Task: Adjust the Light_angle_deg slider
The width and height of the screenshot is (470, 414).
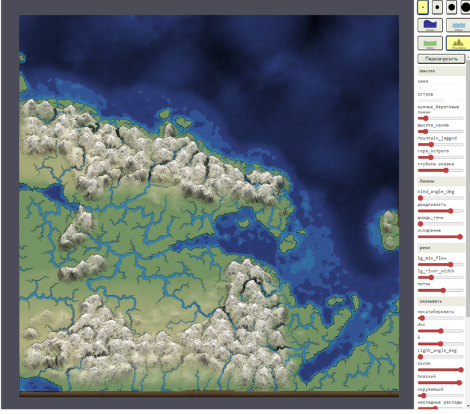Action: coord(440,356)
